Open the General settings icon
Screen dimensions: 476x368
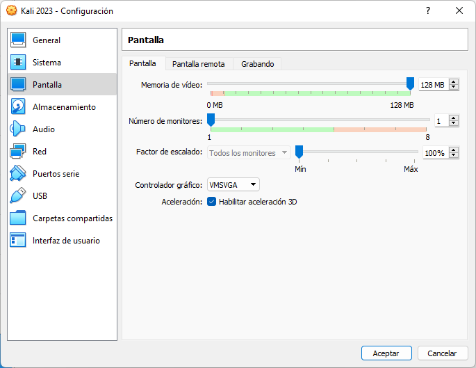18,40
